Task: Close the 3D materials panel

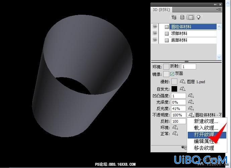Action: (x=220, y=4)
